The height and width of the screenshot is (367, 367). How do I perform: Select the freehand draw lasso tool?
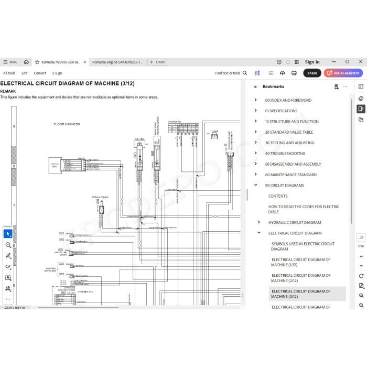click(x=8, y=266)
